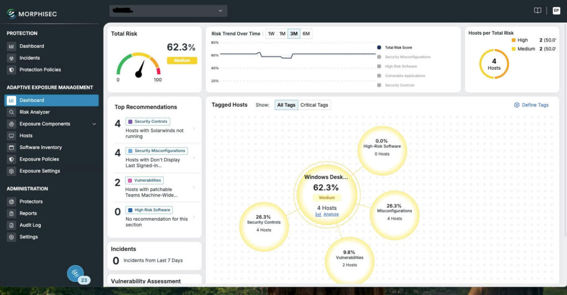Image resolution: width=567 pixels, height=295 pixels.
Task: Click the Windows Desk... central bubble
Action: point(327,194)
